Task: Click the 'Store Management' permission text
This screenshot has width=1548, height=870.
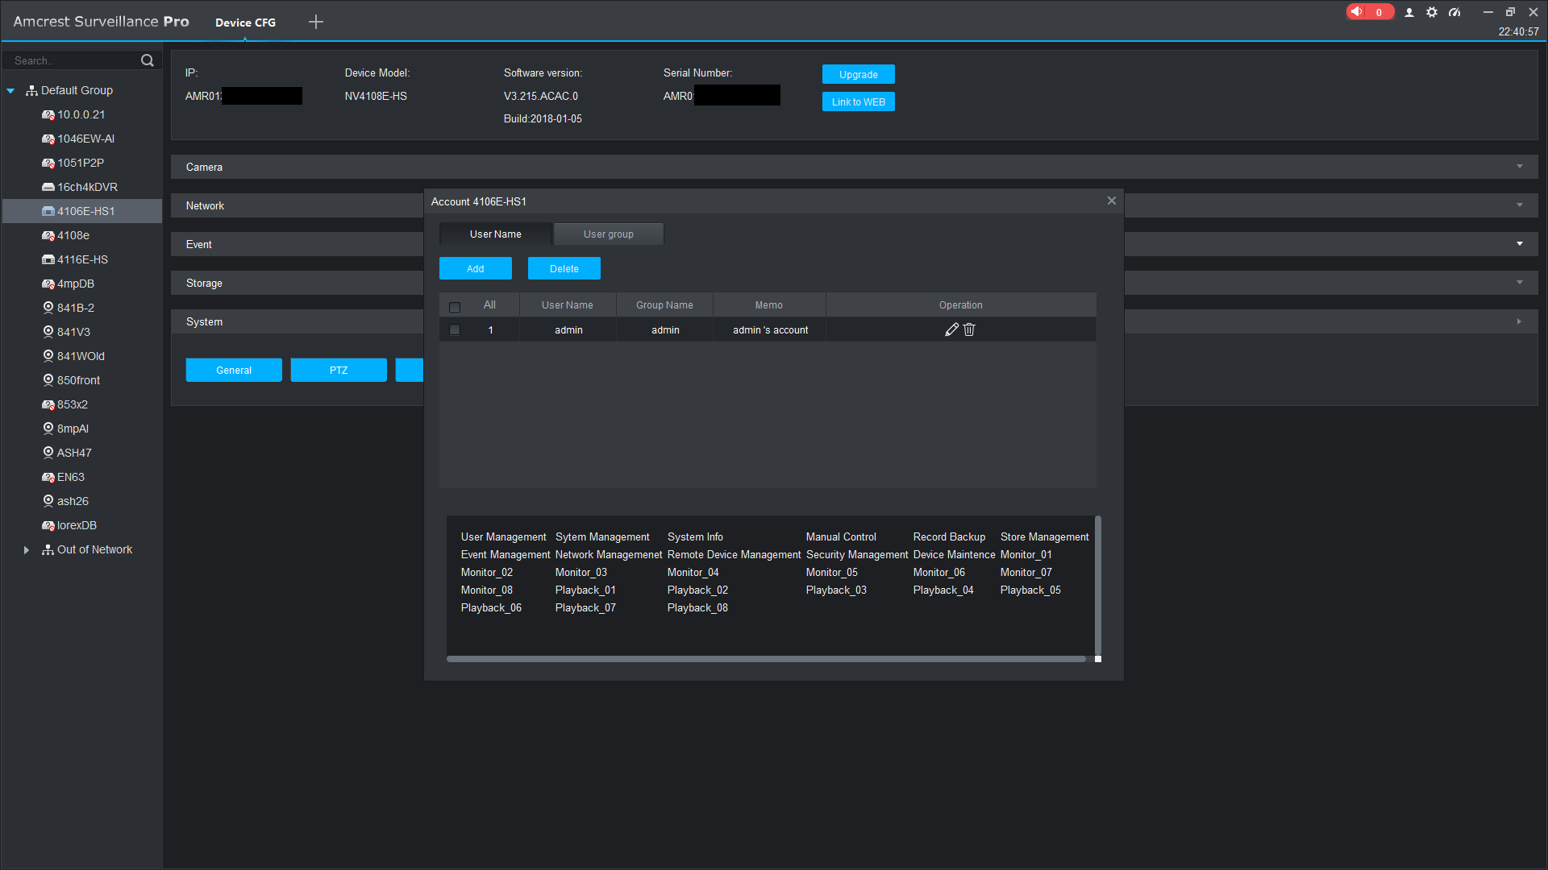Action: pos(1044,537)
